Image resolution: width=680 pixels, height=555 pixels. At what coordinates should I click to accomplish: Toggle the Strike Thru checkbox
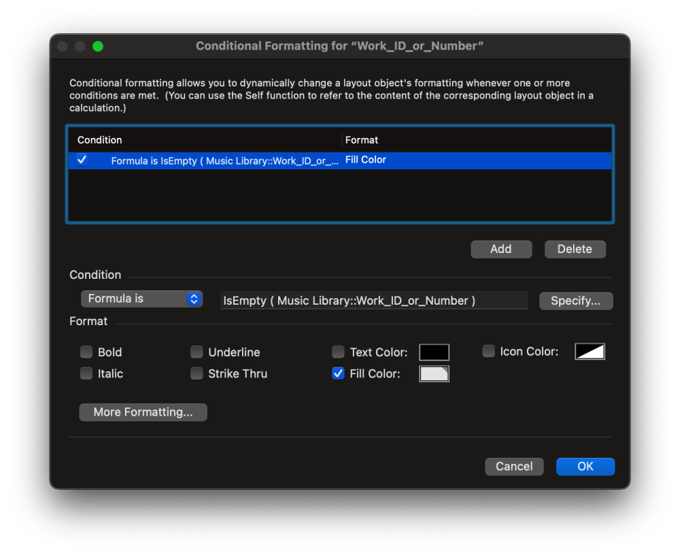[x=197, y=373]
